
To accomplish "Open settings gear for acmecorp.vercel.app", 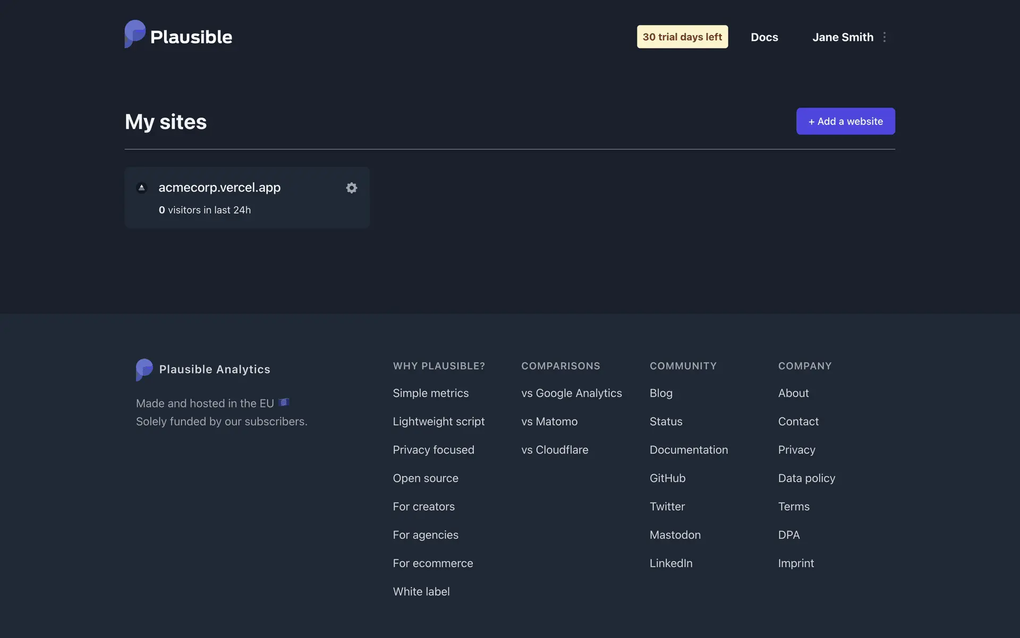I will (351, 188).
